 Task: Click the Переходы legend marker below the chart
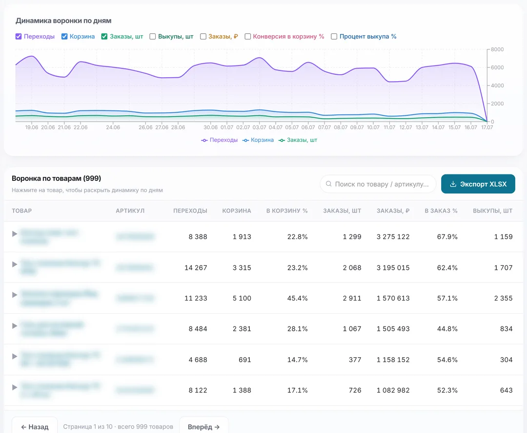click(x=204, y=140)
